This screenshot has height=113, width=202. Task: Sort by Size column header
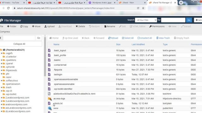[118, 45]
